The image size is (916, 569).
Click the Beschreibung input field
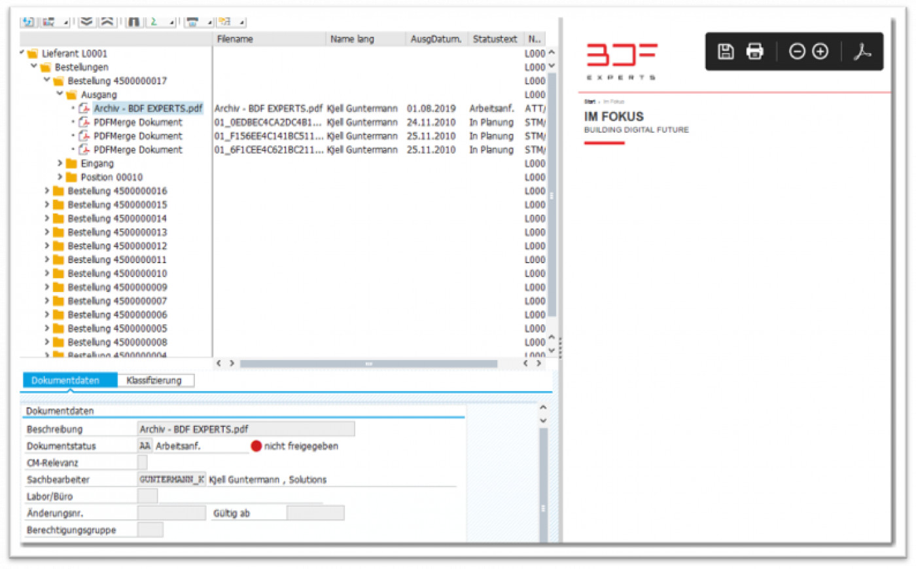245,428
